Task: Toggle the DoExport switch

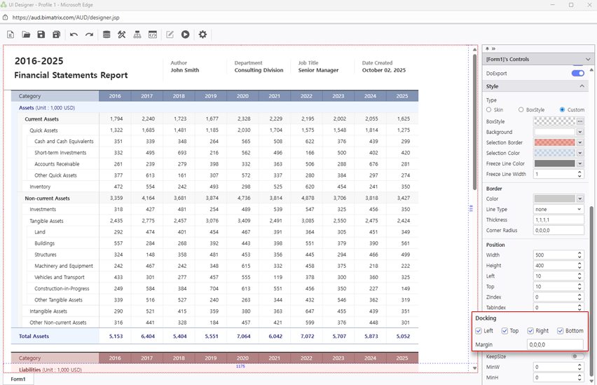Action: click(577, 73)
